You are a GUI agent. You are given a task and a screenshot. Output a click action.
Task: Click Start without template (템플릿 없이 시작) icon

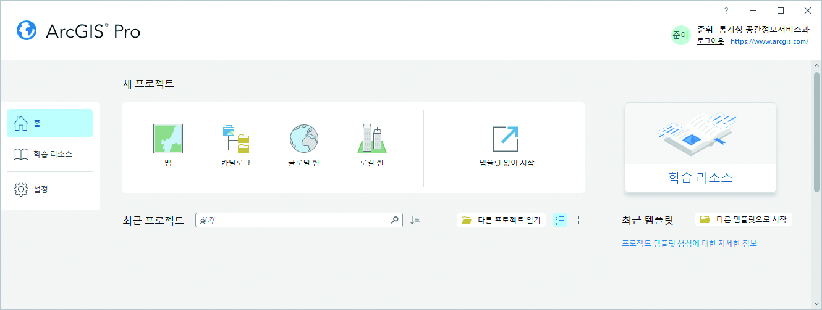coord(505,139)
